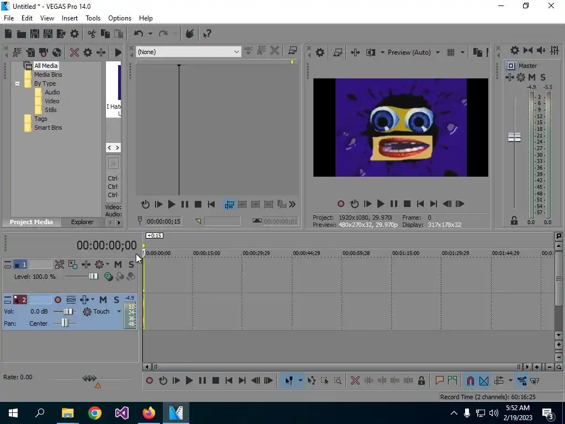Open Touch automation mode dropdown
The image size is (565, 424).
pos(119,311)
